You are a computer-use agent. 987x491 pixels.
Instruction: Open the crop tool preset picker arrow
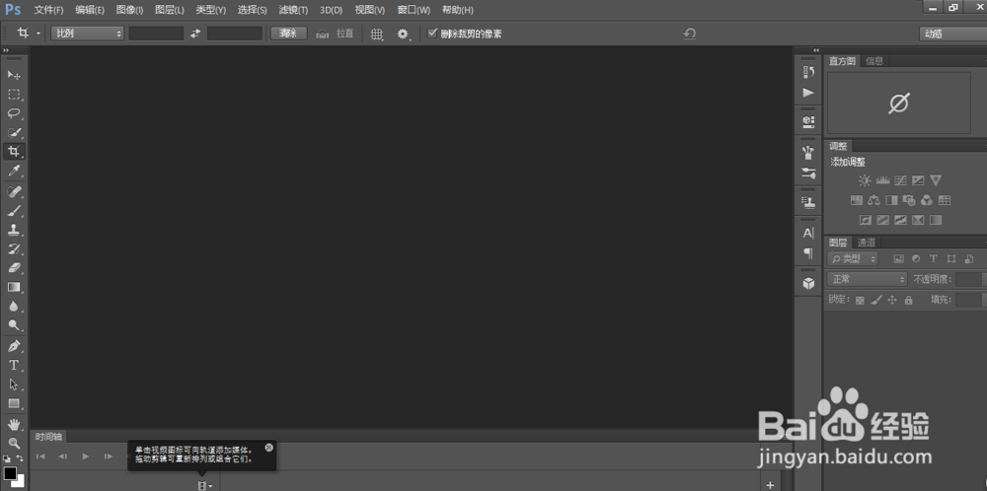(x=38, y=34)
